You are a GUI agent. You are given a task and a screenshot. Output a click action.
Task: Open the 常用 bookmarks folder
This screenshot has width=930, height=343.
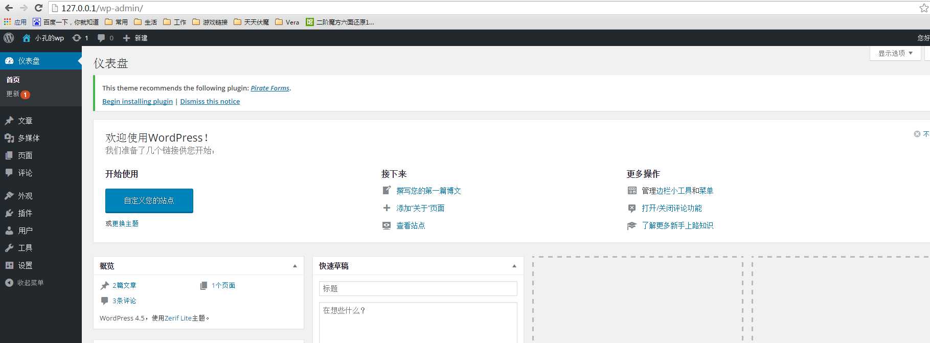coord(117,22)
